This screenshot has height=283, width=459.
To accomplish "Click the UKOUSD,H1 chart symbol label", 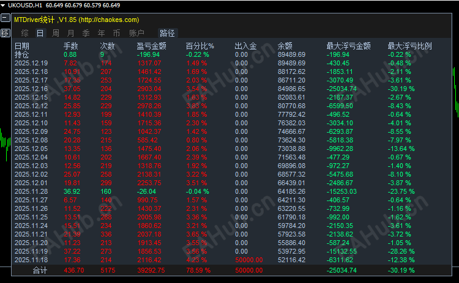I will pos(25,6).
